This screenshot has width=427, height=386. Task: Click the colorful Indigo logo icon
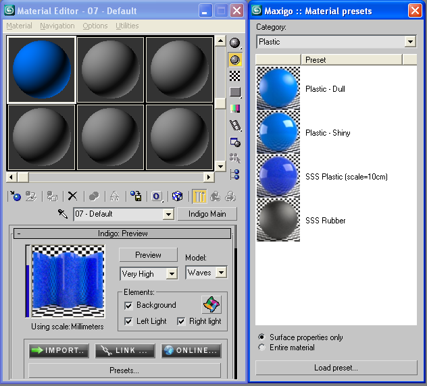coord(211,304)
